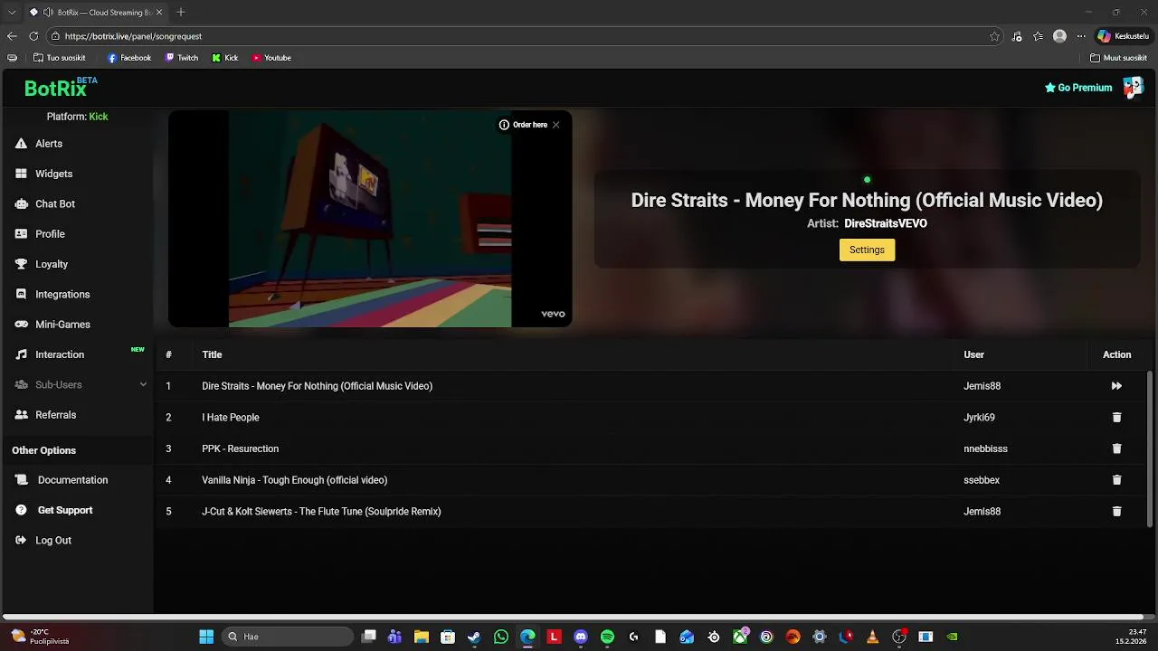Open the Muut suosikit folder

coord(1118,58)
